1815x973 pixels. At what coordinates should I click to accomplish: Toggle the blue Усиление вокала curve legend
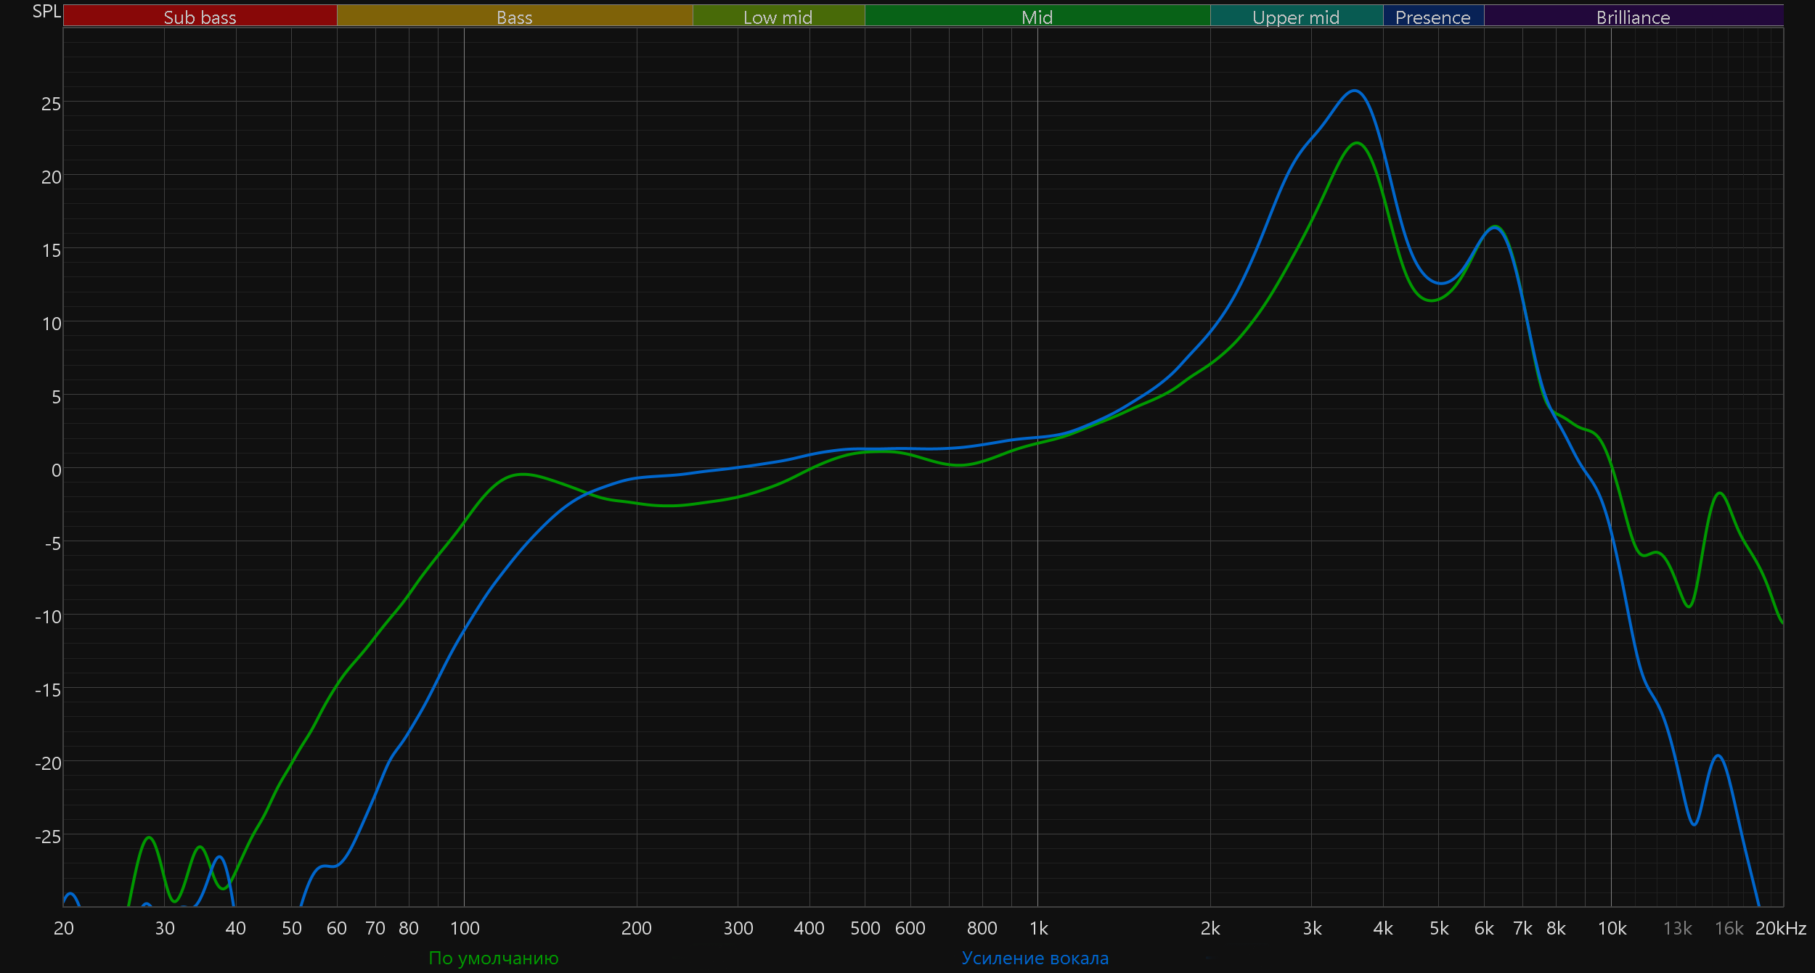pyautogui.click(x=1035, y=958)
